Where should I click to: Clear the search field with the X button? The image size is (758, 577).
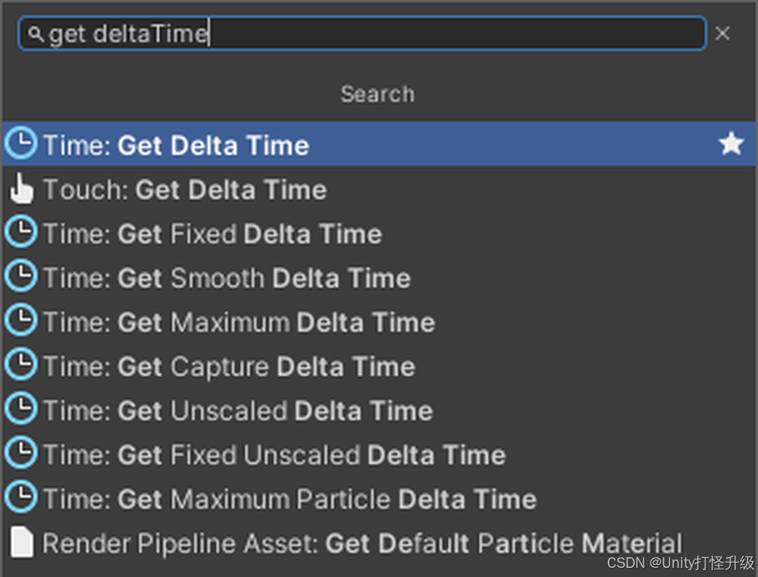[722, 34]
